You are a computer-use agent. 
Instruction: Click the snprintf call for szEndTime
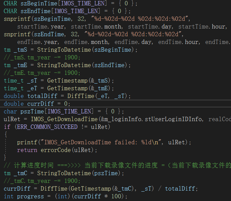[94, 35]
